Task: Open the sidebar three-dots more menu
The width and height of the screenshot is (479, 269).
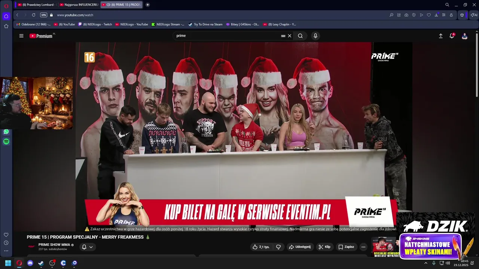Action: click(6, 251)
